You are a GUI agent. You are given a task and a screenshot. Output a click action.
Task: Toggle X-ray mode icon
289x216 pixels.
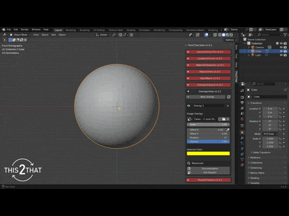(x=215, y=35)
